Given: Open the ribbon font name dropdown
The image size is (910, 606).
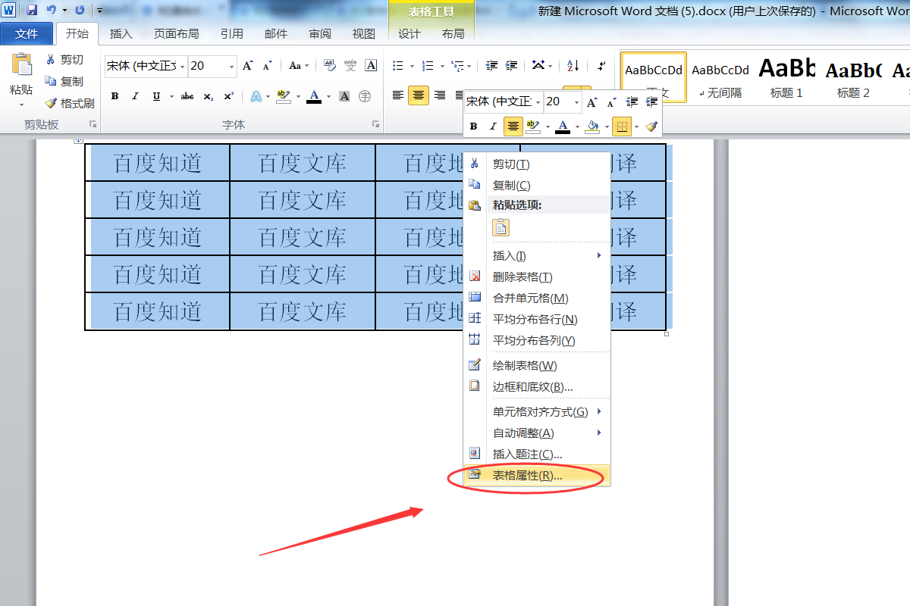Looking at the screenshot, I should (x=183, y=67).
